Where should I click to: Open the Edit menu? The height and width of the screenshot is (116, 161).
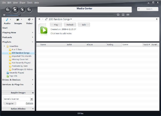[x=9, y=3]
